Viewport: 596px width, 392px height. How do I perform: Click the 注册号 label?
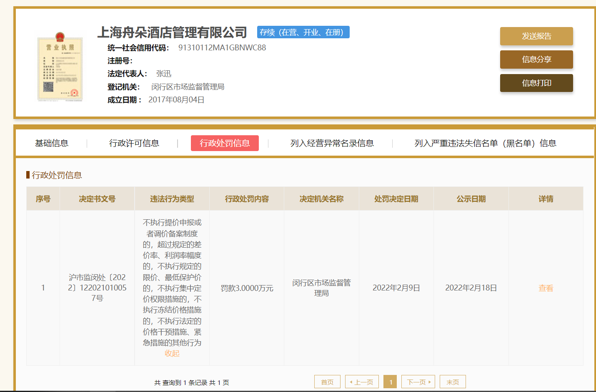(120, 61)
